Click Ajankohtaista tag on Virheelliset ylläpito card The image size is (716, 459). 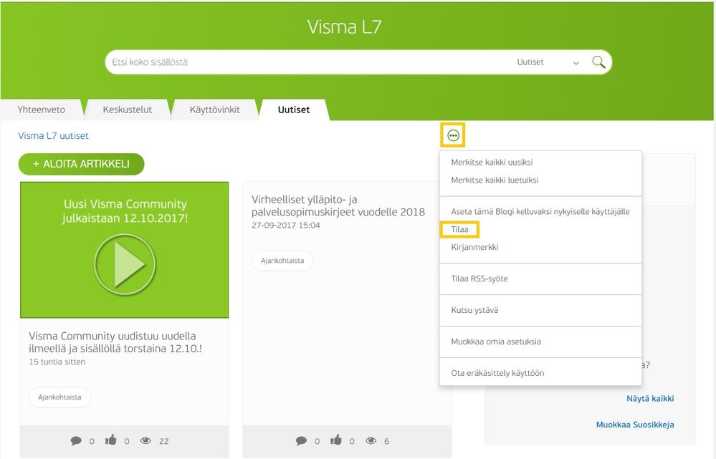pyautogui.click(x=282, y=261)
